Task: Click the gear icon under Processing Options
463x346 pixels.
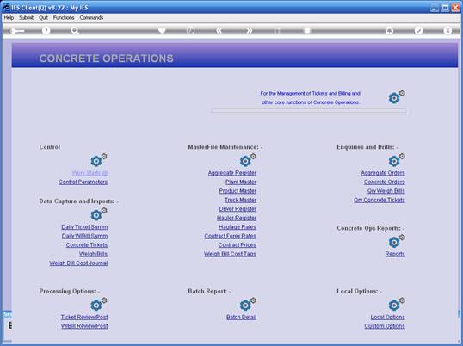Action: tap(98, 304)
